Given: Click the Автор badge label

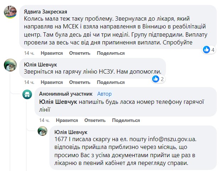Looking at the screenshot, I should click(104, 94).
